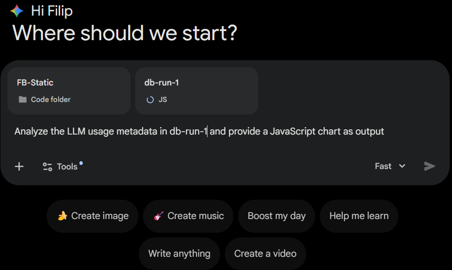Select the FB-Static code folder attachment
The width and height of the screenshot is (452, 270).
click(69, 91)
